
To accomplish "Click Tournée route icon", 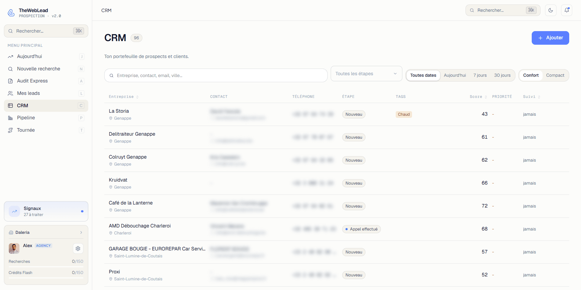I will (11, 130).
